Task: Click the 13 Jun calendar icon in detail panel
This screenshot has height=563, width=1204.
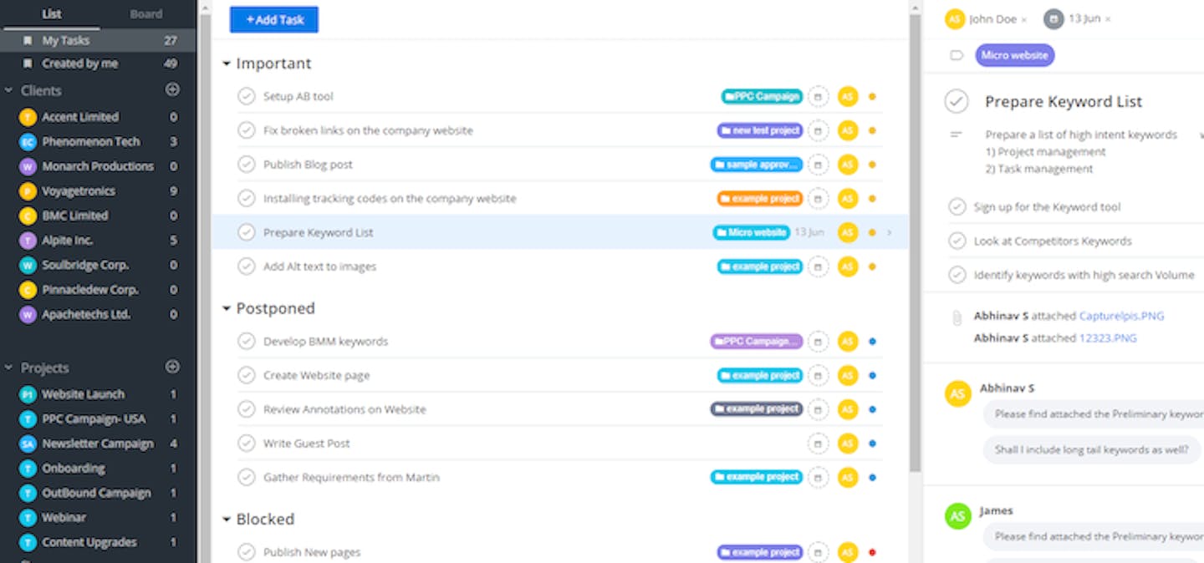Action: (1053, 19)
